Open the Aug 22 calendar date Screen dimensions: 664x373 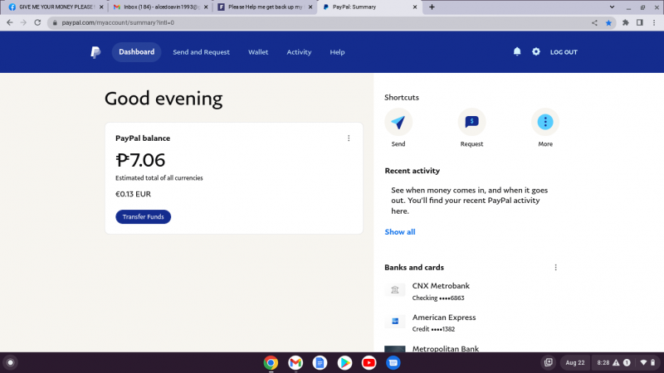coord(575,362)
